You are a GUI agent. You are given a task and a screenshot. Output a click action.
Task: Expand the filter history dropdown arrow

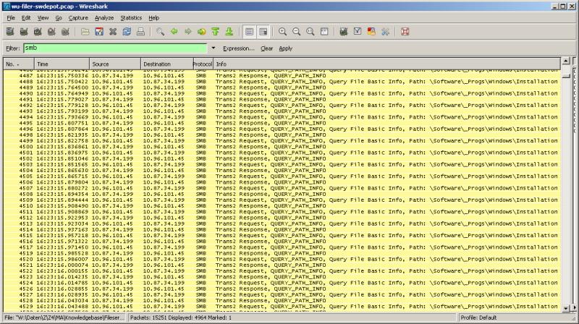coord(213,48)
